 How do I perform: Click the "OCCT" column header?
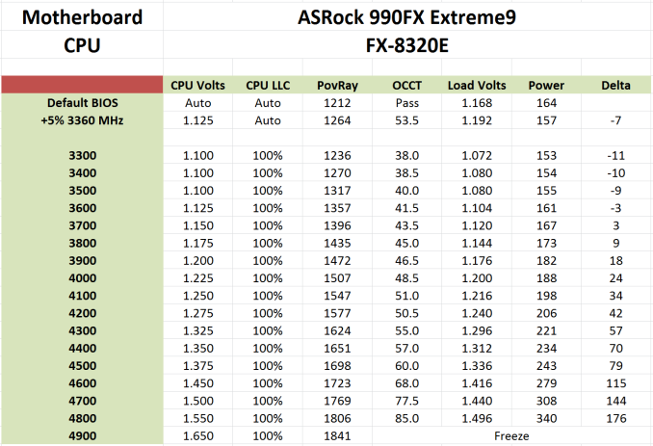click(x=407, y=86)
